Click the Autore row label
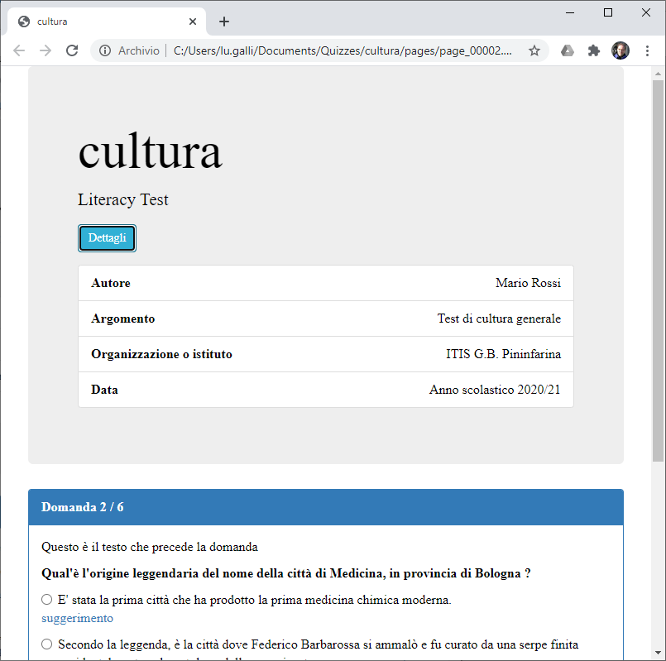 pos(111,283)
